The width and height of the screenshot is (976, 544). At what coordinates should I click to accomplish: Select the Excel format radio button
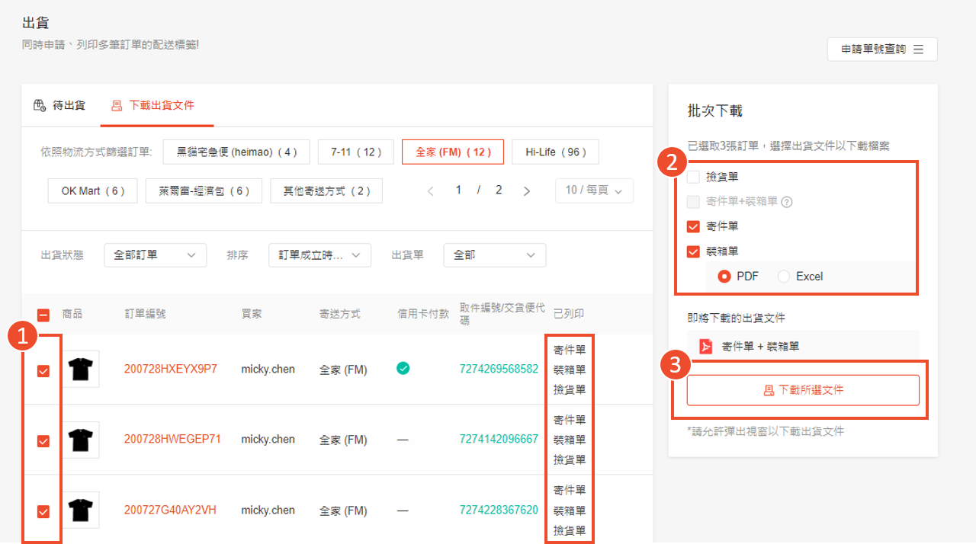click(784, 277)
